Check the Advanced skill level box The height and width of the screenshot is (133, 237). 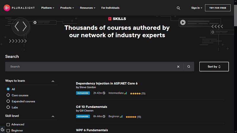click(8, 124)
